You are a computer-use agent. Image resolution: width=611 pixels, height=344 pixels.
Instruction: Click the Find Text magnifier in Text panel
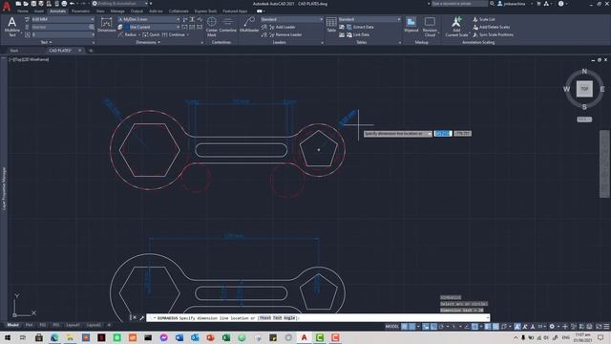coord(92,27)
